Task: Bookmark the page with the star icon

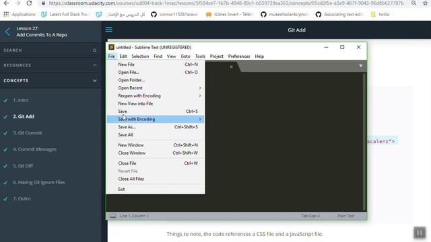Action: pos(425,3)
